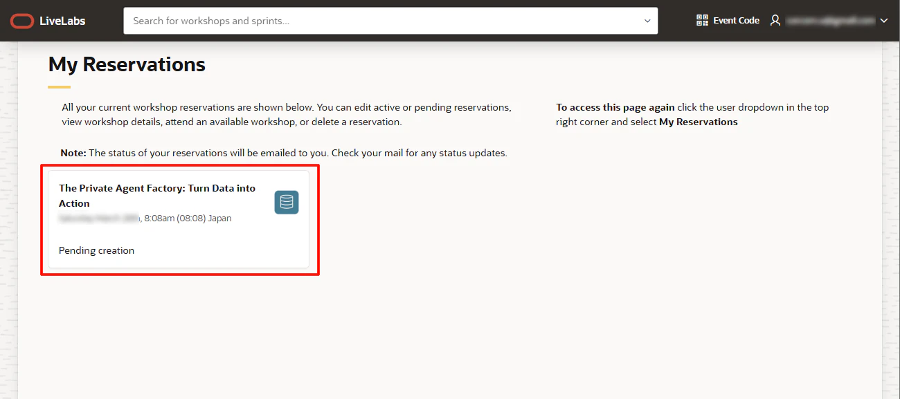The image size is (900, 399).
Task: Expand the search box dropdown arrow
Action: point(647,21)
